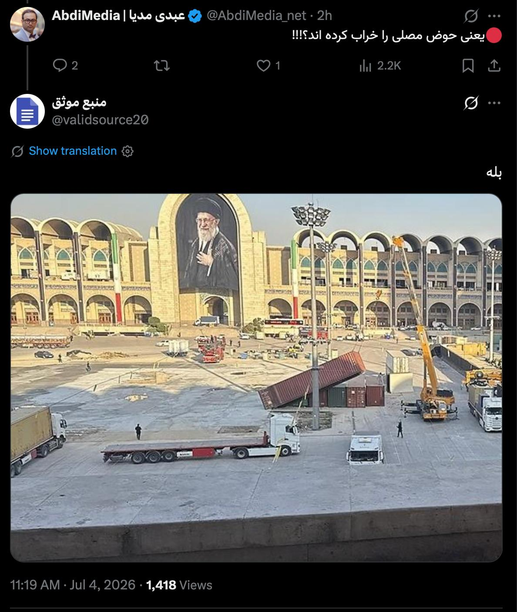Click the AbdiMedia display name
Viewport: 517px width, 612px height.
(x=118, y=16)
